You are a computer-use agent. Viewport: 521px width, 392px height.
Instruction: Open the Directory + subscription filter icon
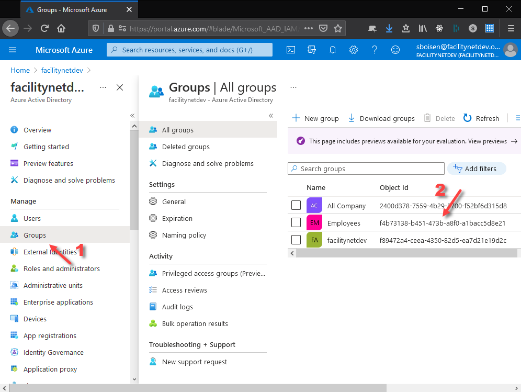(x=312, y=50)
